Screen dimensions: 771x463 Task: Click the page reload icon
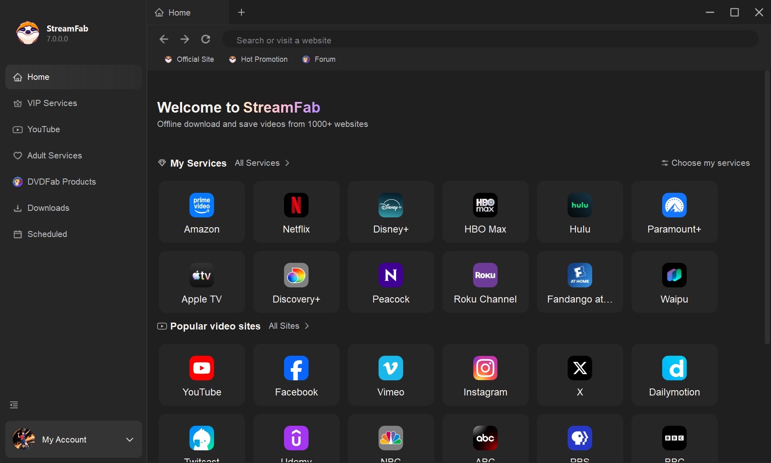(x=205, y=39)
